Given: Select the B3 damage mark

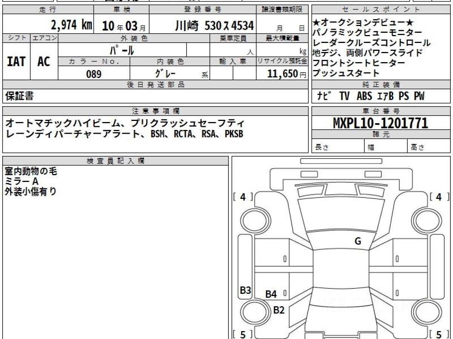Looking at the screenshot, I should (246, 290).
